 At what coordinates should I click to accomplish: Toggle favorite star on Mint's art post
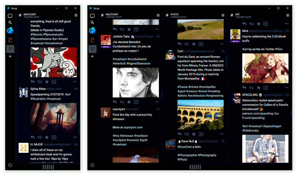[259, 88]
